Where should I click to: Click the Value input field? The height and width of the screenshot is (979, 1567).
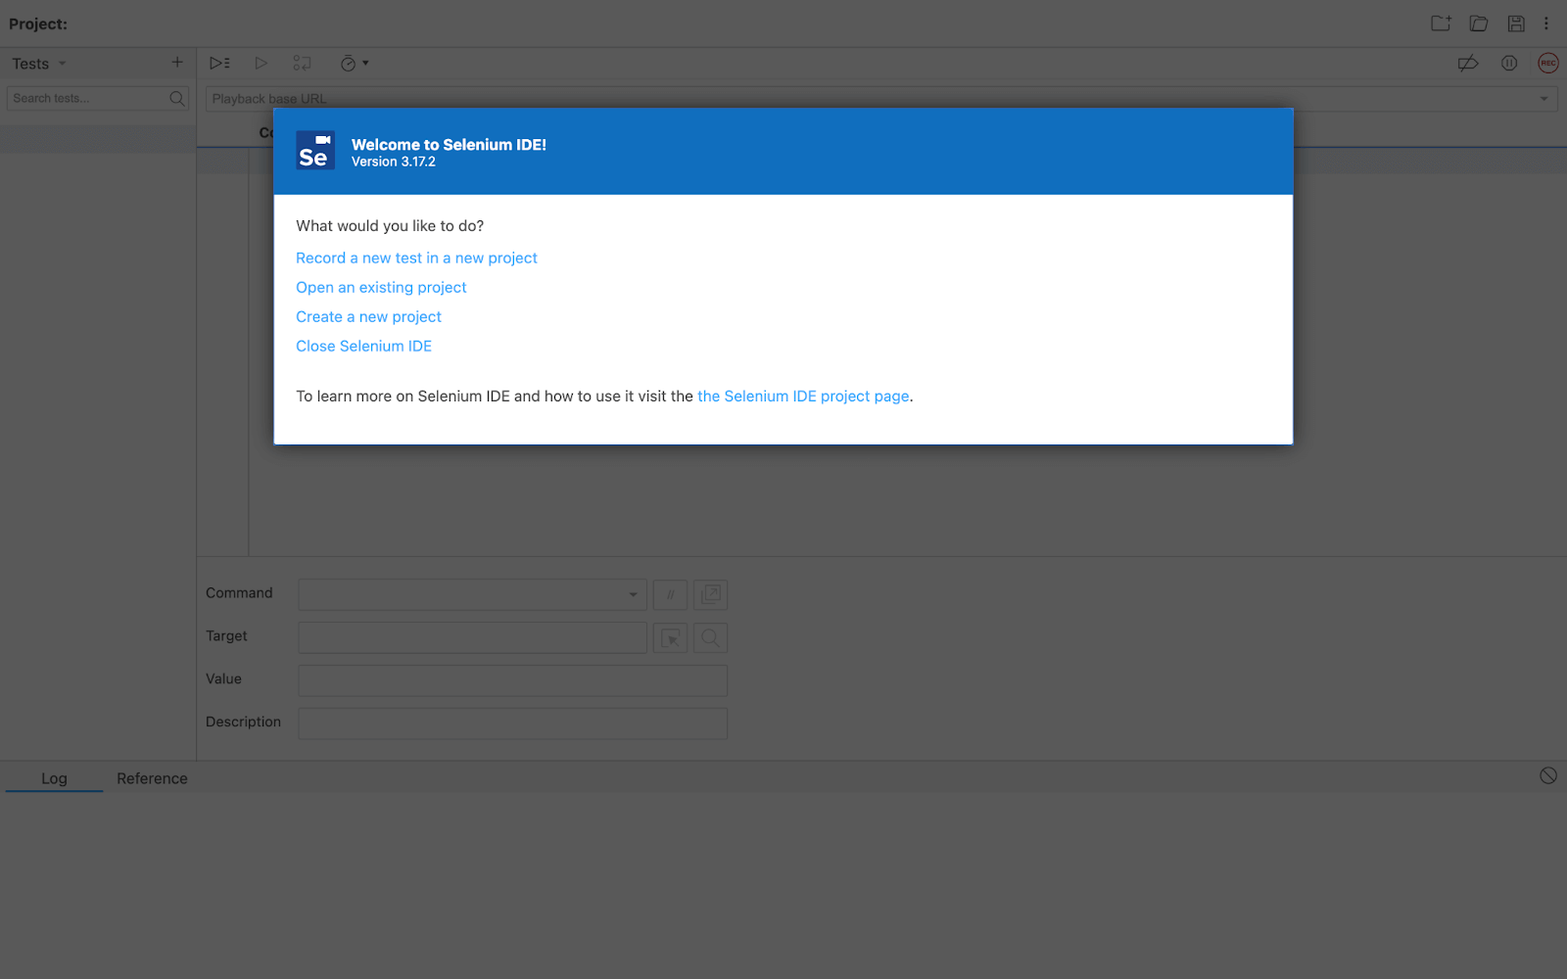[x=512, y=680]
